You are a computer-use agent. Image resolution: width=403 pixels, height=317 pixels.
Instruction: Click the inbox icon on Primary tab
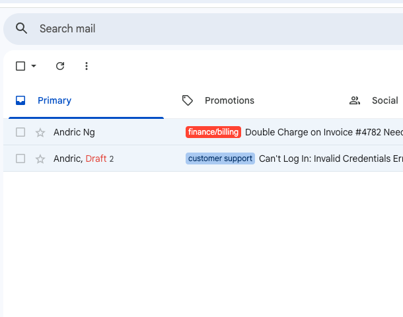click(20, 100)
